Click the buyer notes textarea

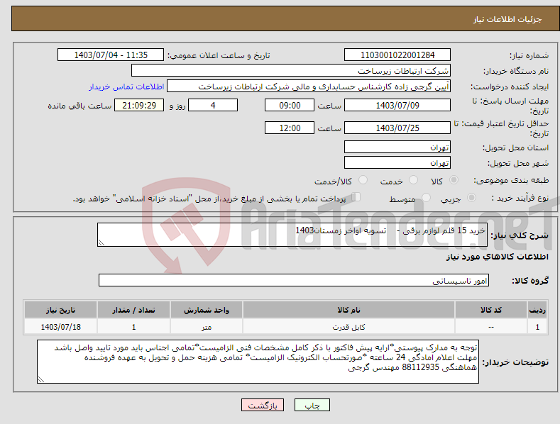click(x=258, y=362)
